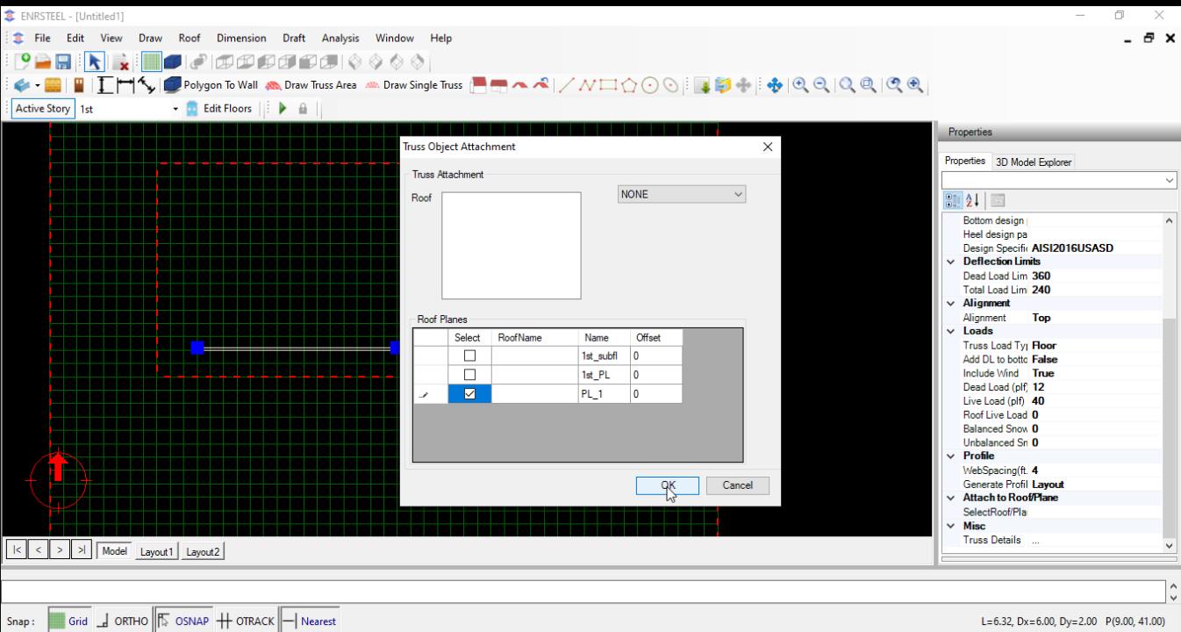
Task: Click the zoom in magnifier icon
Action: point(800,85)
